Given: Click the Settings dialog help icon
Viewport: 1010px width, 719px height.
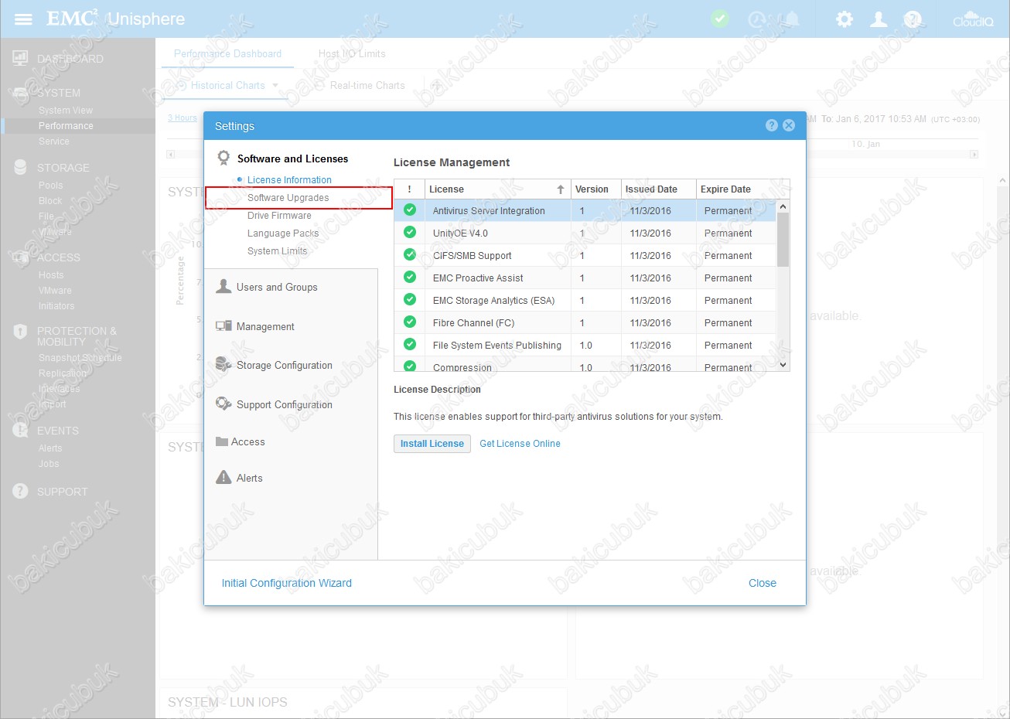Looking at the screenshot, I should click(771, 125).
